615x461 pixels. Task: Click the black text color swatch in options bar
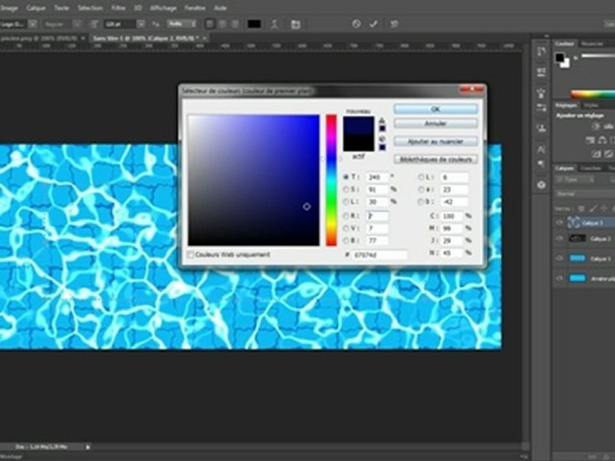[254, 24]
